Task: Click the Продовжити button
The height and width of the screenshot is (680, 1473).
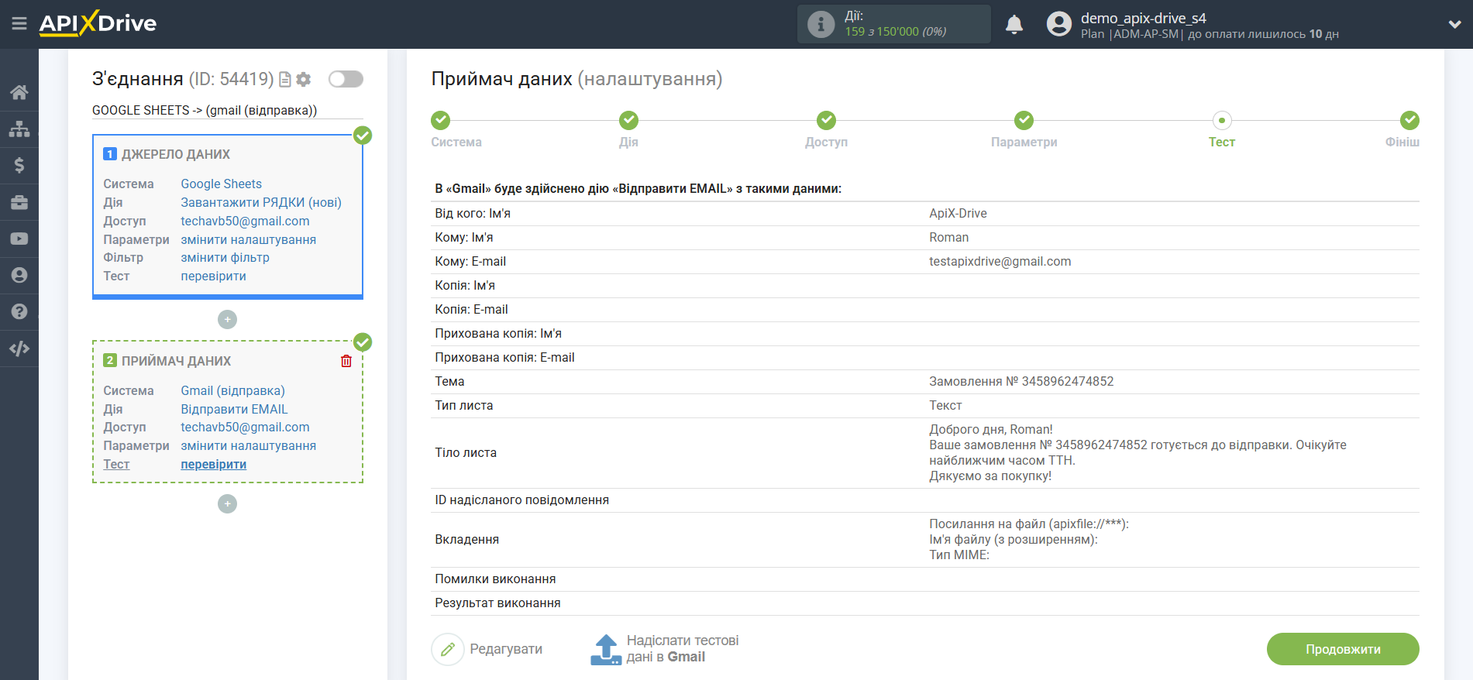Action: coord(1343,649)
